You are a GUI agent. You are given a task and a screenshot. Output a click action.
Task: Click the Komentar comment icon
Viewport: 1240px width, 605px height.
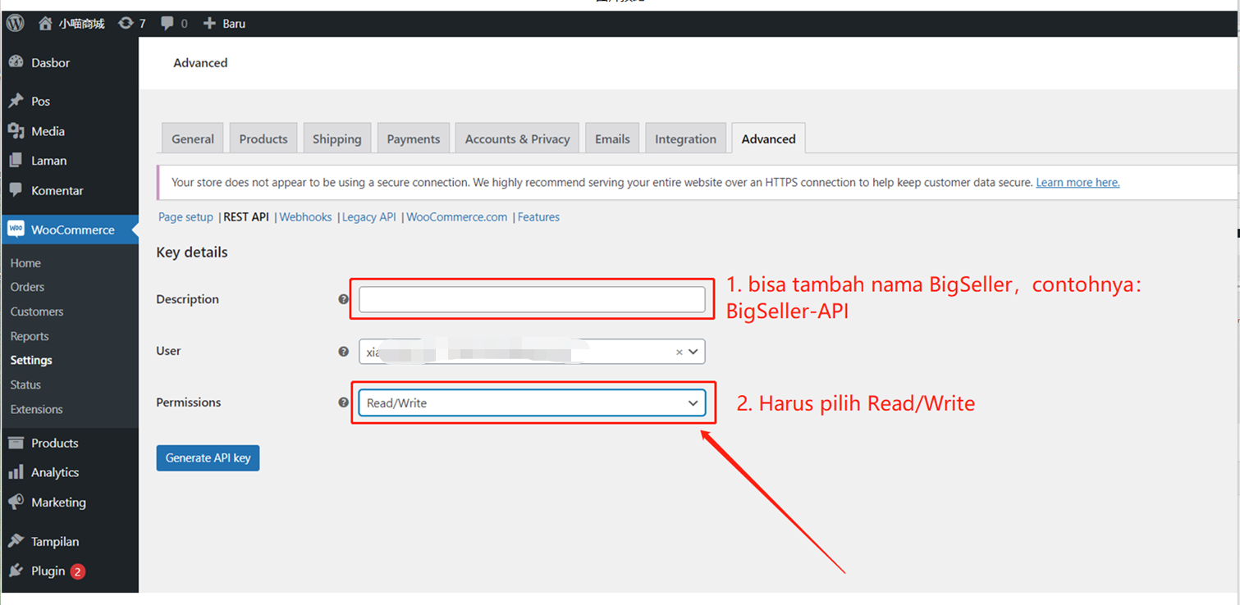[x=16, y=190]
